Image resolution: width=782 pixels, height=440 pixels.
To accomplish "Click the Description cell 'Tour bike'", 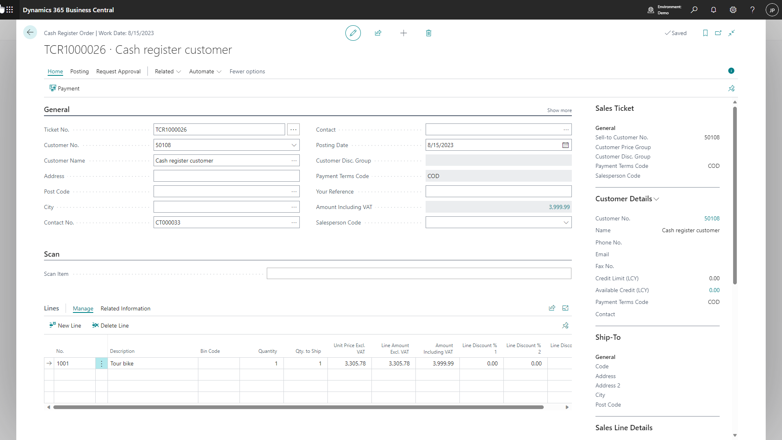I will pos(153,363).
